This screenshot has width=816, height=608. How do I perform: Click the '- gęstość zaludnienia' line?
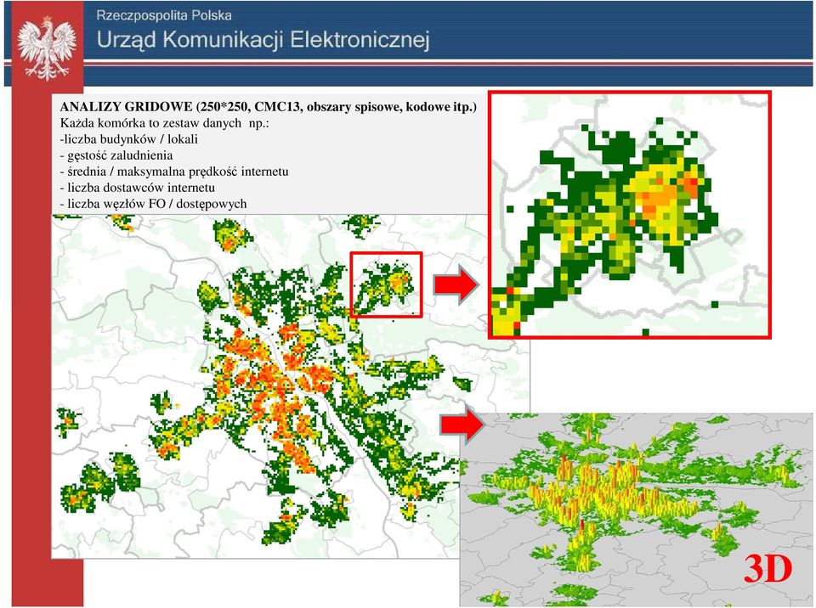pos(116,155)
